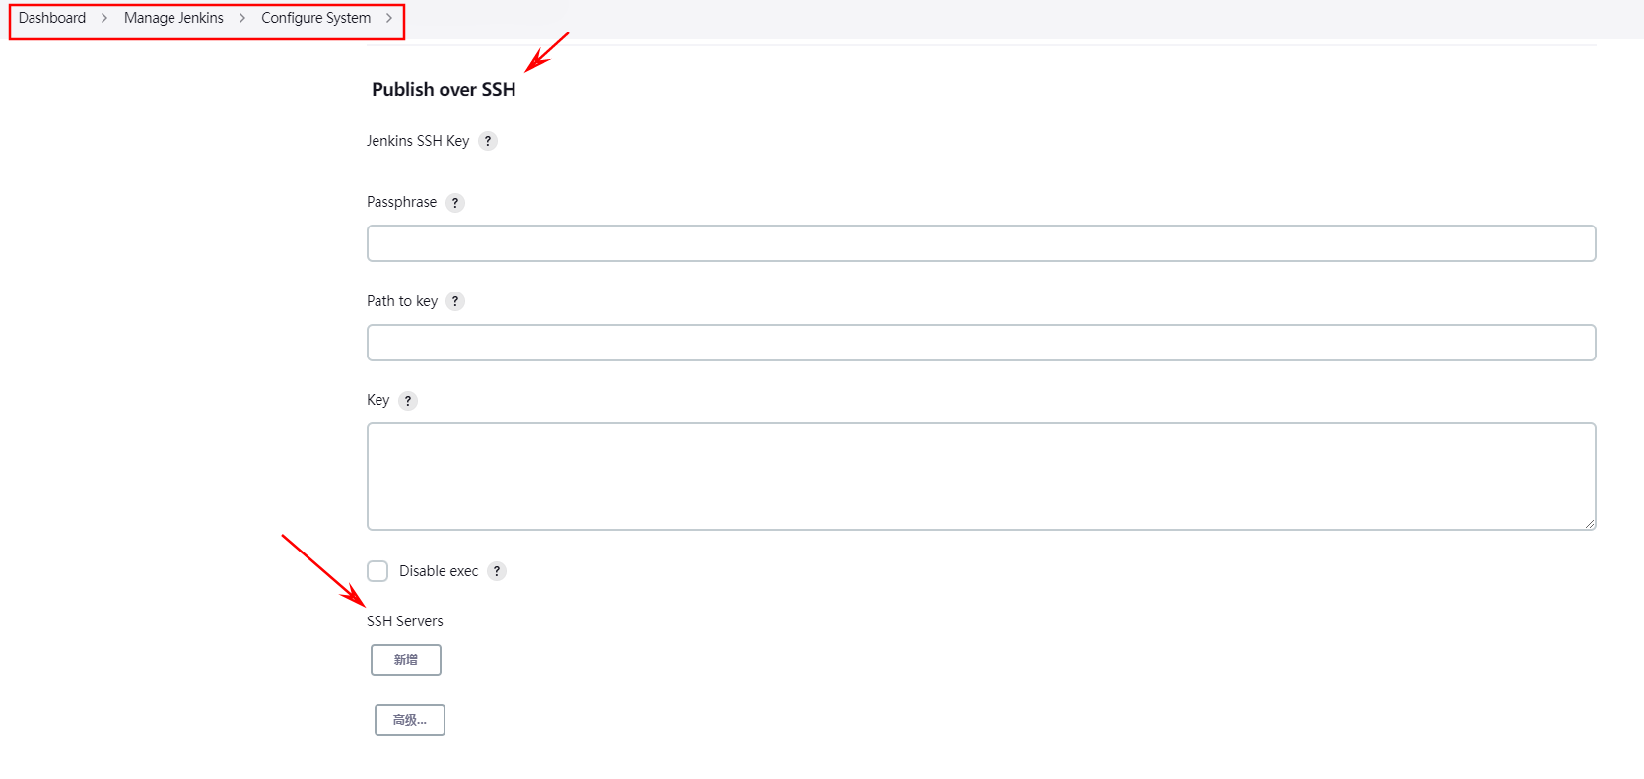The height and width of the screenshot is (779, 1644).
Task: Open help for Jenkins SSH Key
Action: (488, 141)
